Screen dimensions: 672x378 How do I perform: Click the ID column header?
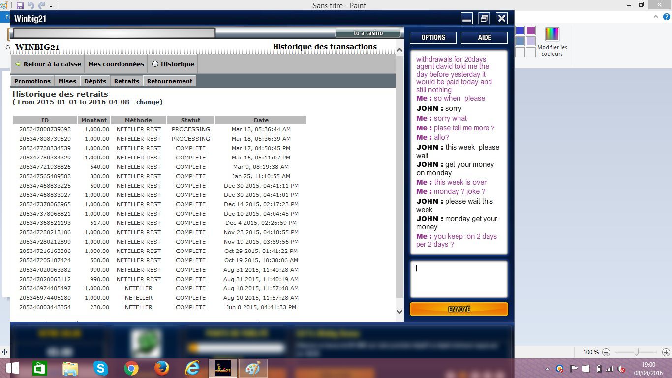45,120
